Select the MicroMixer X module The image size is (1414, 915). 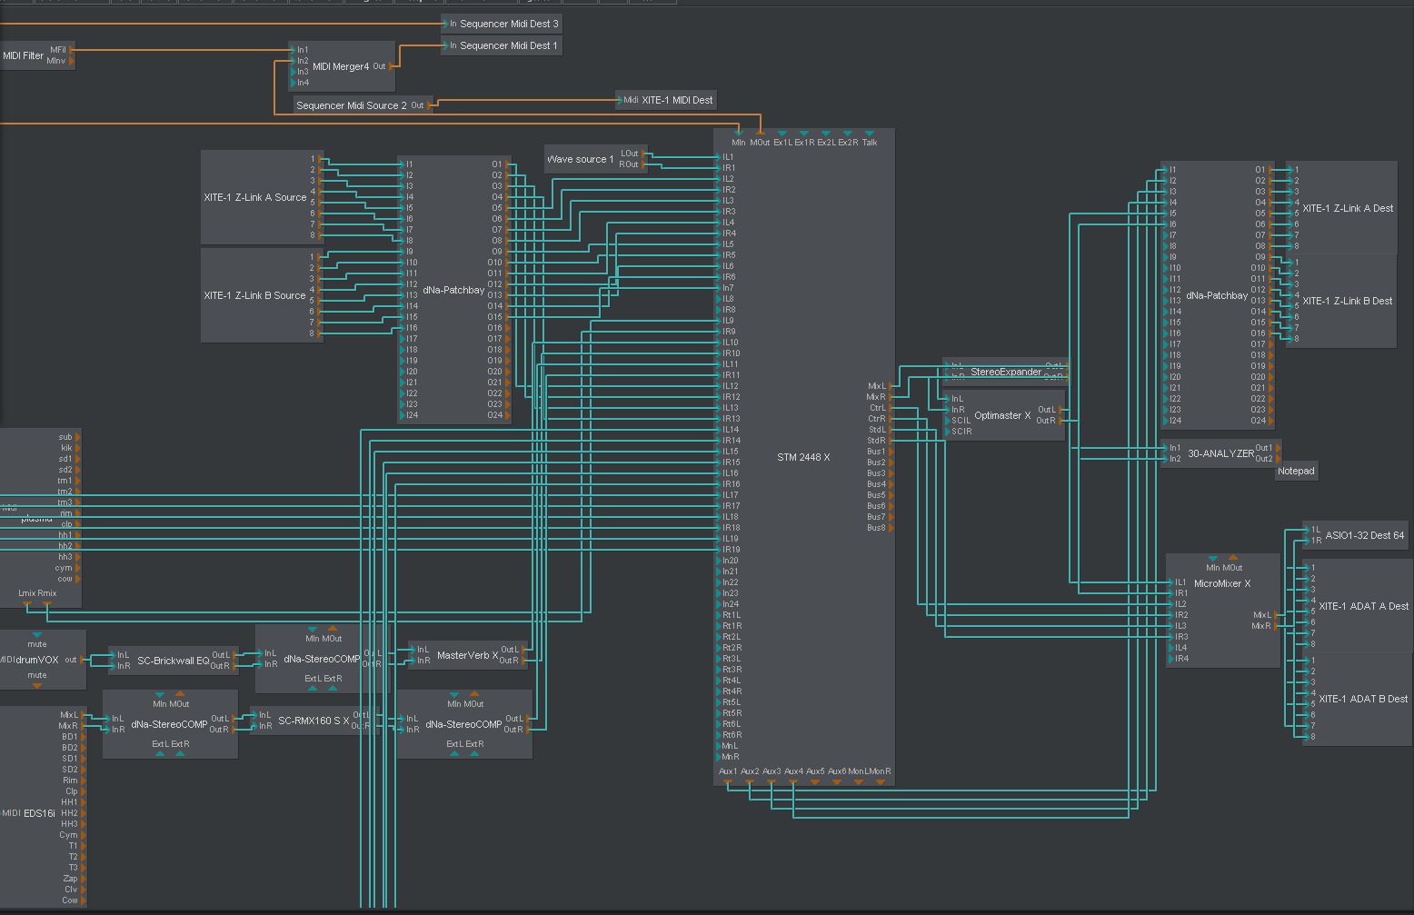1222,611
